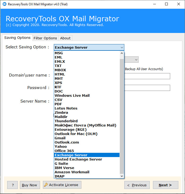Click the key icon on Activate License
This screenshot has width=185, height=194.
coord(46,185)
